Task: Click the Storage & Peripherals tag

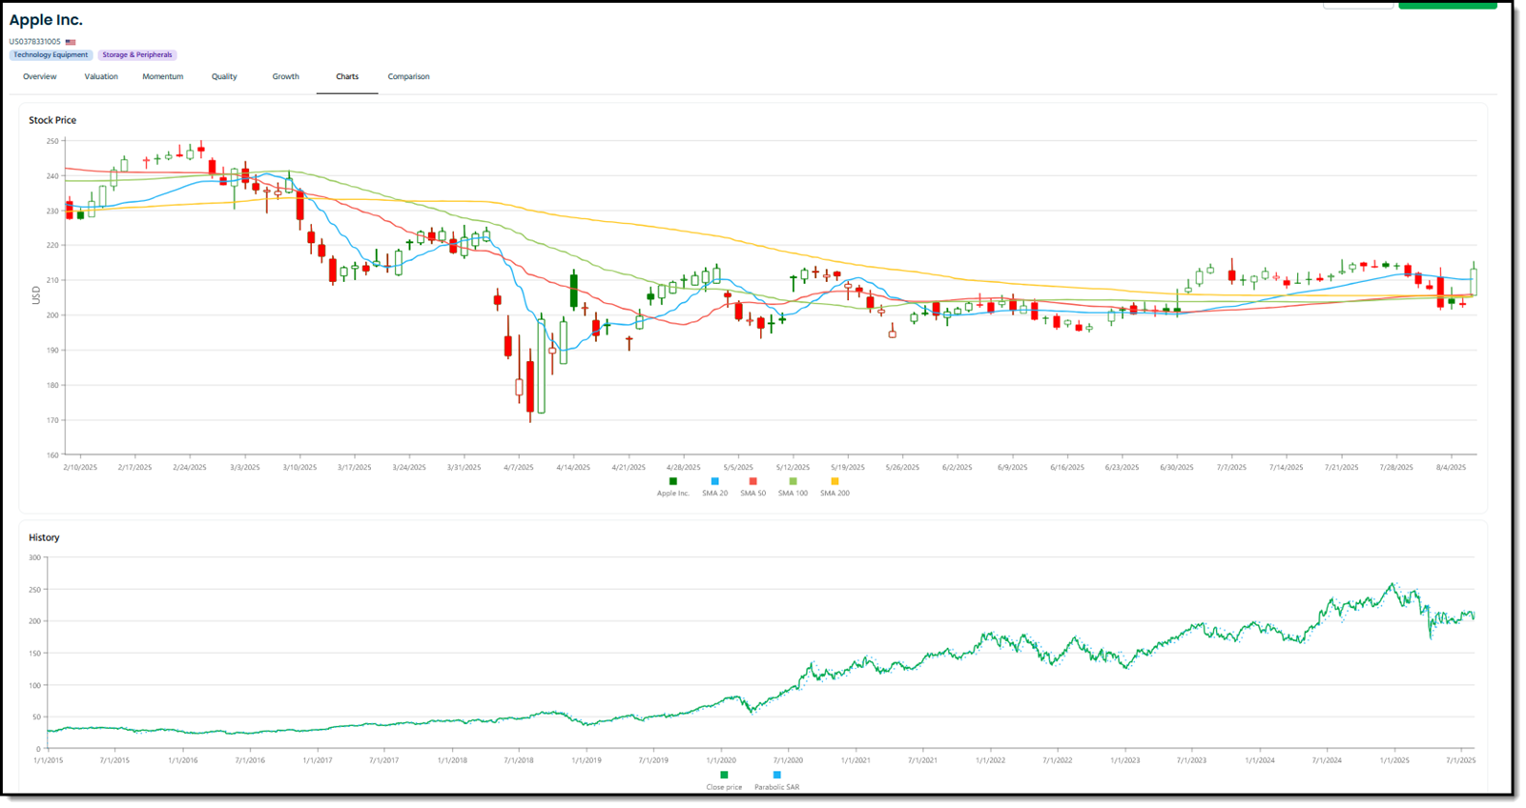Action: tap(137, 55)
